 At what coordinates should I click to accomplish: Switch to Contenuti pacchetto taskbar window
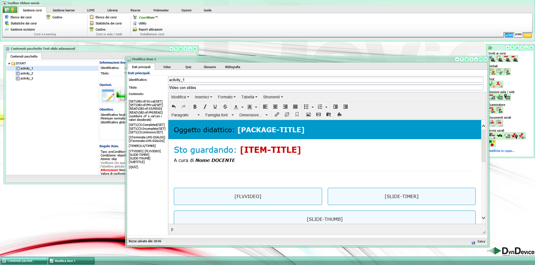24,261
